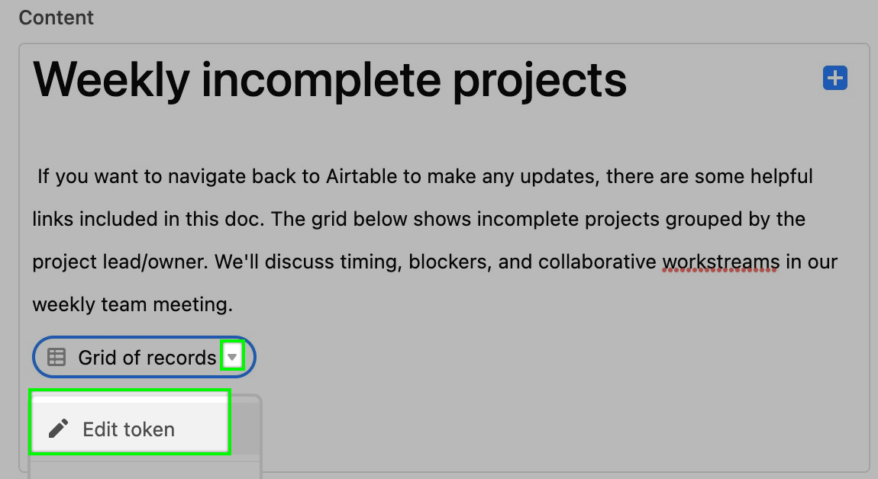Click the Content section label
This screenshot has width=878, height=479.
click(56, 18)
